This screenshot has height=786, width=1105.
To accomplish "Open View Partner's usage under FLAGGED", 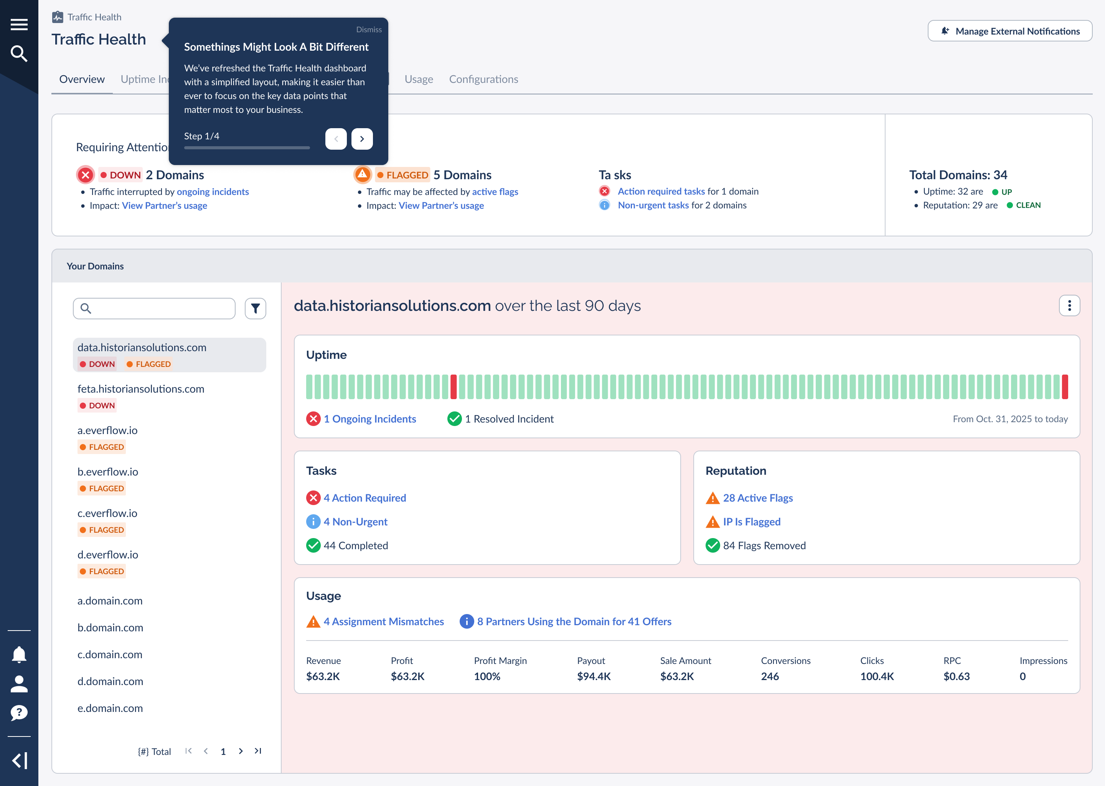I will (x=441, y=206).
